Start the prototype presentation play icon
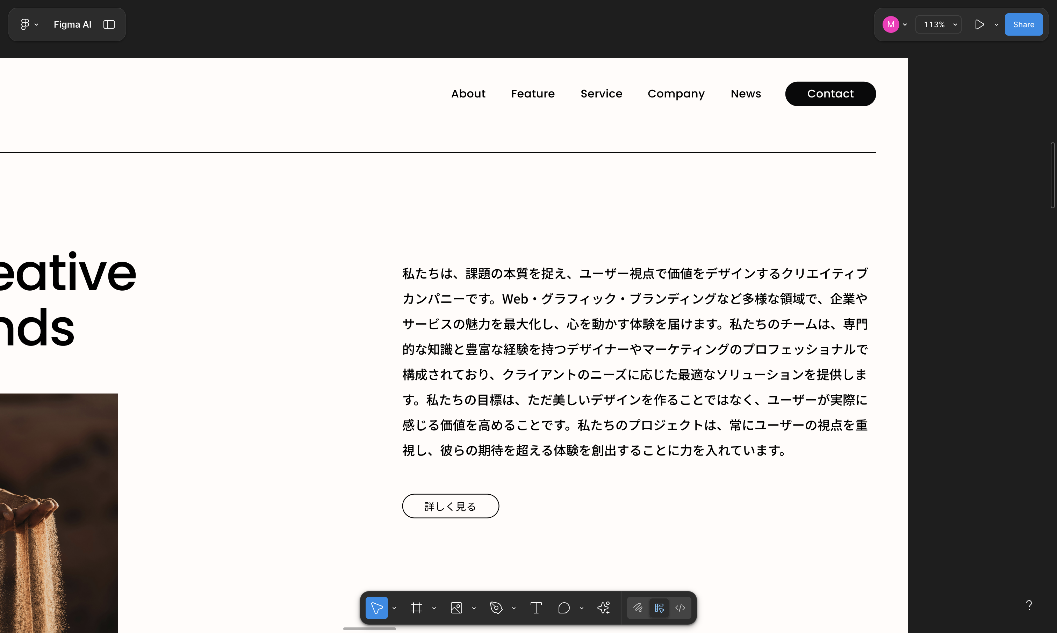The image size is (1057, 633). click(979, 24)
